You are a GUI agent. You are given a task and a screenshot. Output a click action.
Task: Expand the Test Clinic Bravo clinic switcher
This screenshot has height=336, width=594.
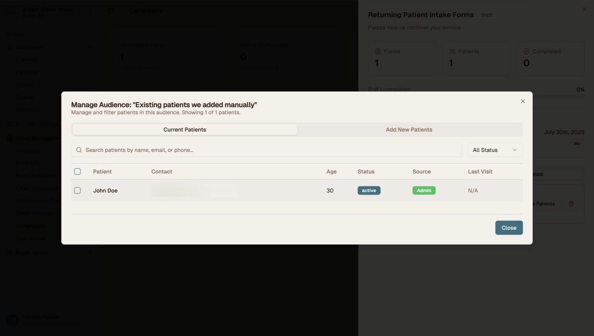[91, 13]
